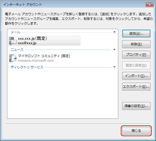Collapse the ニュース section chevron
156x141 pixels.
tap(114, 50)
